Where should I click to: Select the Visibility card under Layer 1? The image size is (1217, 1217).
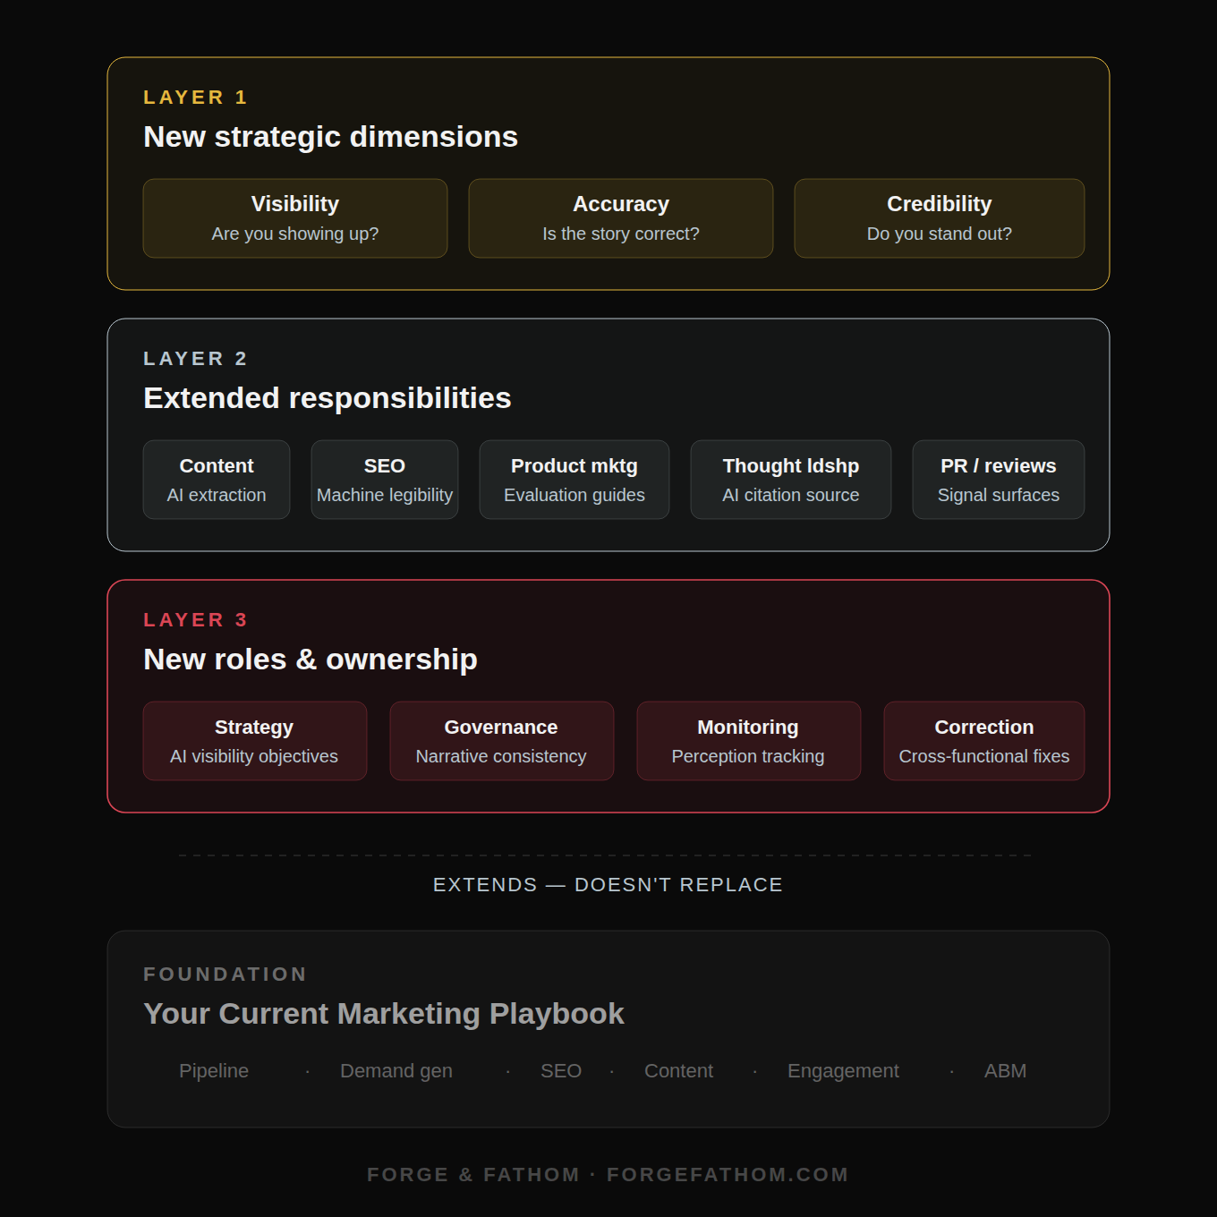(x=294, y=217)
